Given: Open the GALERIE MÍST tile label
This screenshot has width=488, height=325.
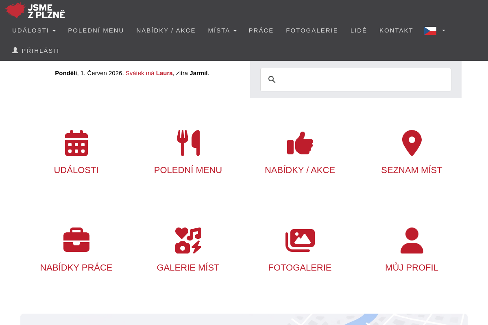Looking at the screenshot, I should (188, 268).
